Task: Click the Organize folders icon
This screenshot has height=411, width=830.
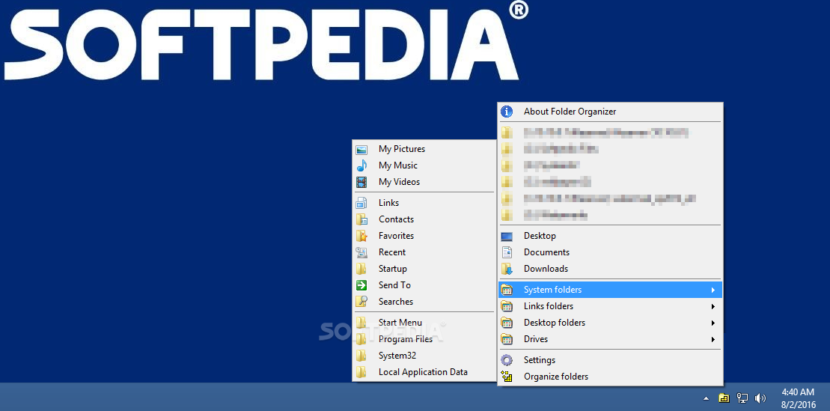Action: click(x=507, y=377)
